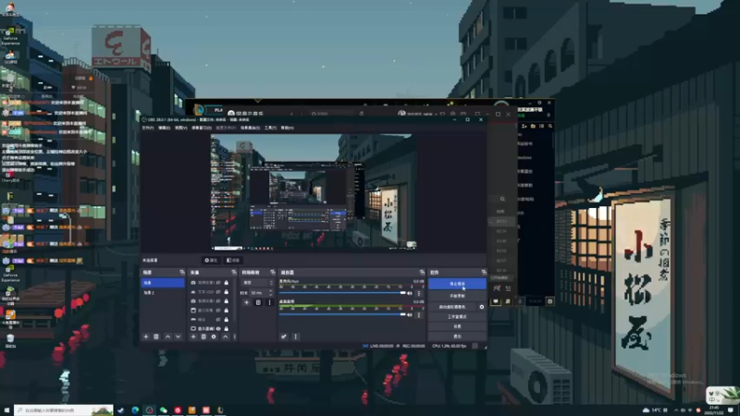The width and height of the screenshot is (740, 416).
Task: Mute the 麦克风/Aux mixer channel
Action: [x=410, y=293]
